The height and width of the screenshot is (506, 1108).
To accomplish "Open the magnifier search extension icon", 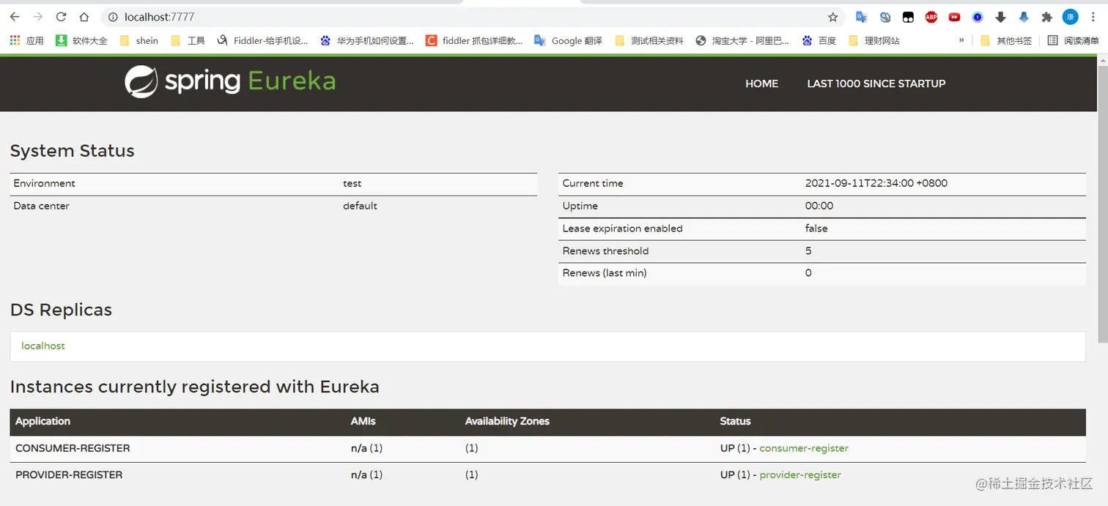I will pyautogui.click(x=885, y=17).
